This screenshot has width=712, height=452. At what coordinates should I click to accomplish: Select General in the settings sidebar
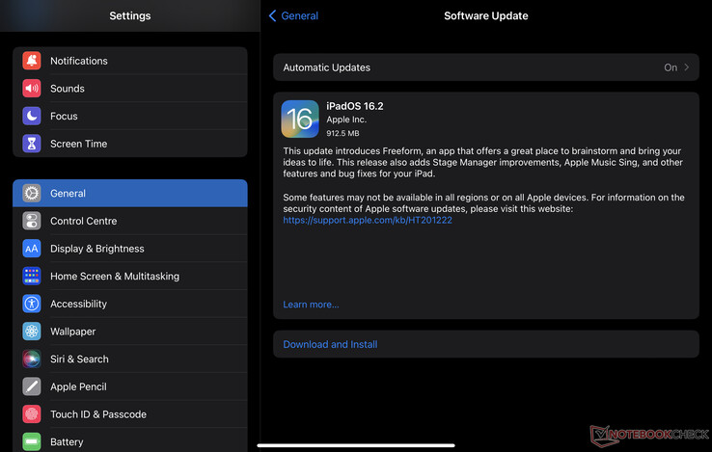click(x=130, y=193)
